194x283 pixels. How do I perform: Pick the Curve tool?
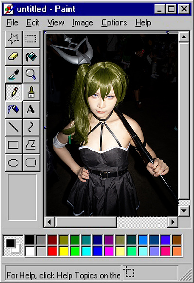(x=31, y=127)
